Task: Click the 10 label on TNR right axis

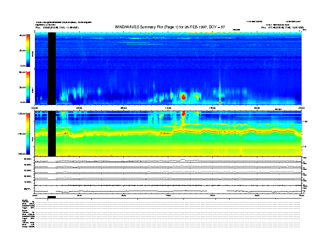Action: click(x=304, y=147)
